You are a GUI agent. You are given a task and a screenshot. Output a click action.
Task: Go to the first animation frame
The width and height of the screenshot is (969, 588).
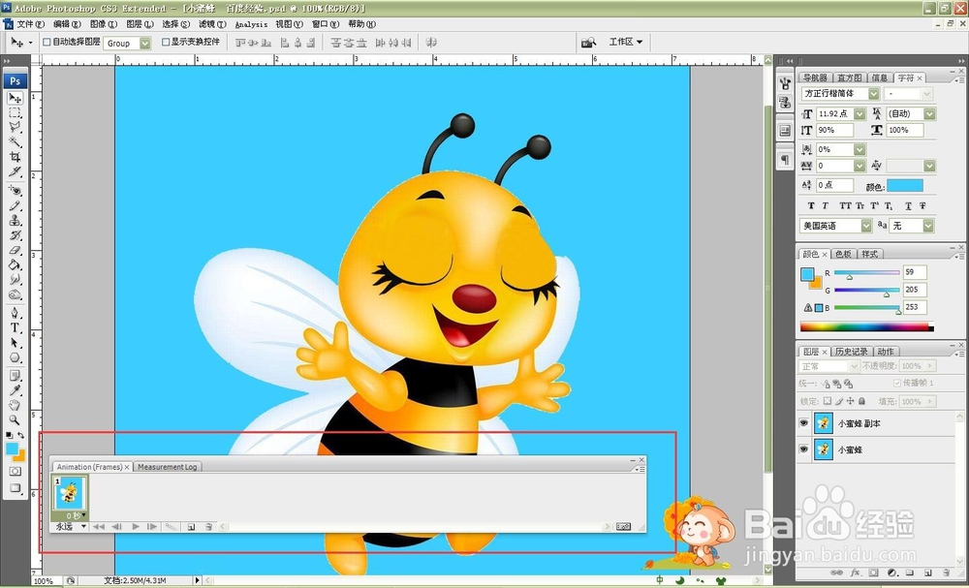pyautogui.click(x=98, y=527)
